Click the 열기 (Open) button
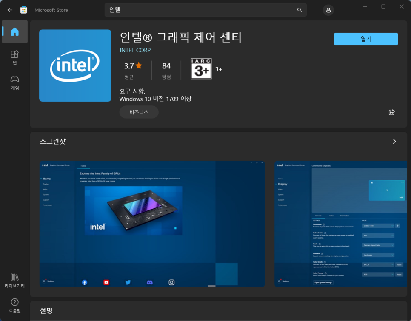The width and height of the screenshot is (411, 321). point(365,39)
